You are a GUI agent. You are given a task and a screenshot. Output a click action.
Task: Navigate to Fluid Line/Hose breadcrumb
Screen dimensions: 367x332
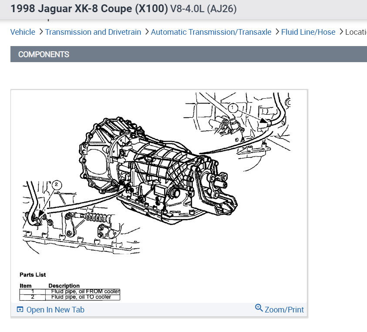tap(308, 32)
